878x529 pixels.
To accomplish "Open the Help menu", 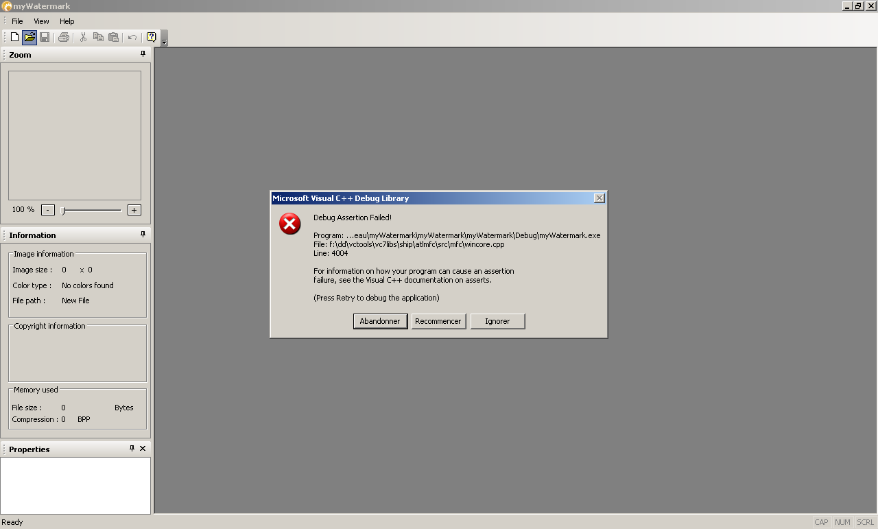I will point(67,21).
